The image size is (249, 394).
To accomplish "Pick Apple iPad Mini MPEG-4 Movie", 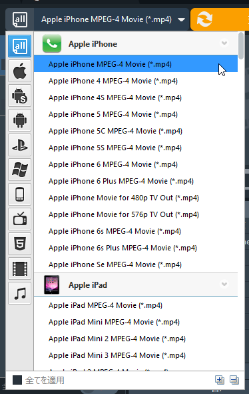I will pos(136,322).
